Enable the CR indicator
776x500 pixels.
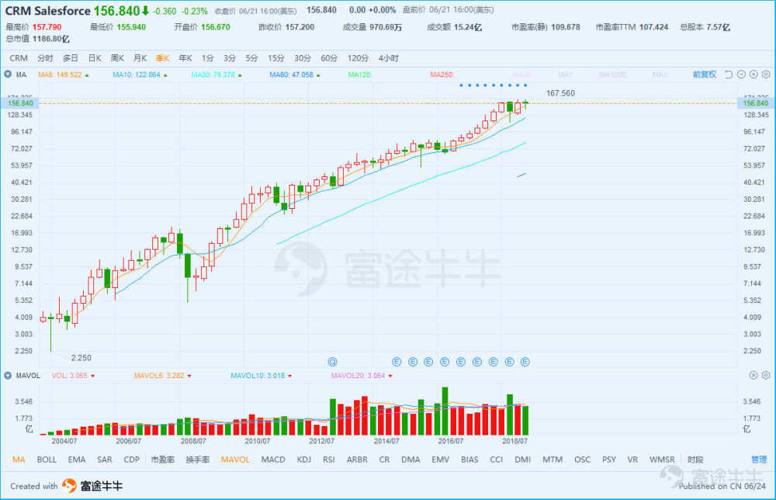[x=384, y=460]
